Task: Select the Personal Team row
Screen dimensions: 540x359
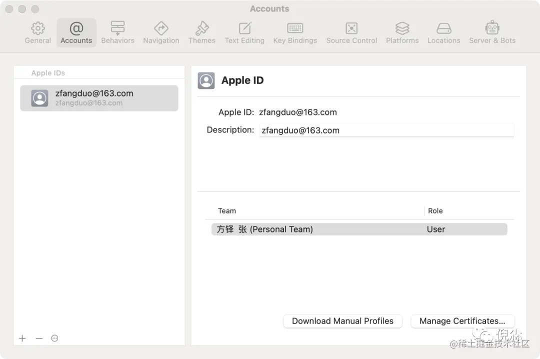Action: click(x=359, y=229)
